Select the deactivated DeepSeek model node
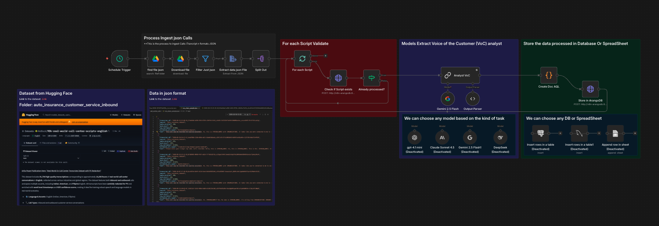 [500, 138]
